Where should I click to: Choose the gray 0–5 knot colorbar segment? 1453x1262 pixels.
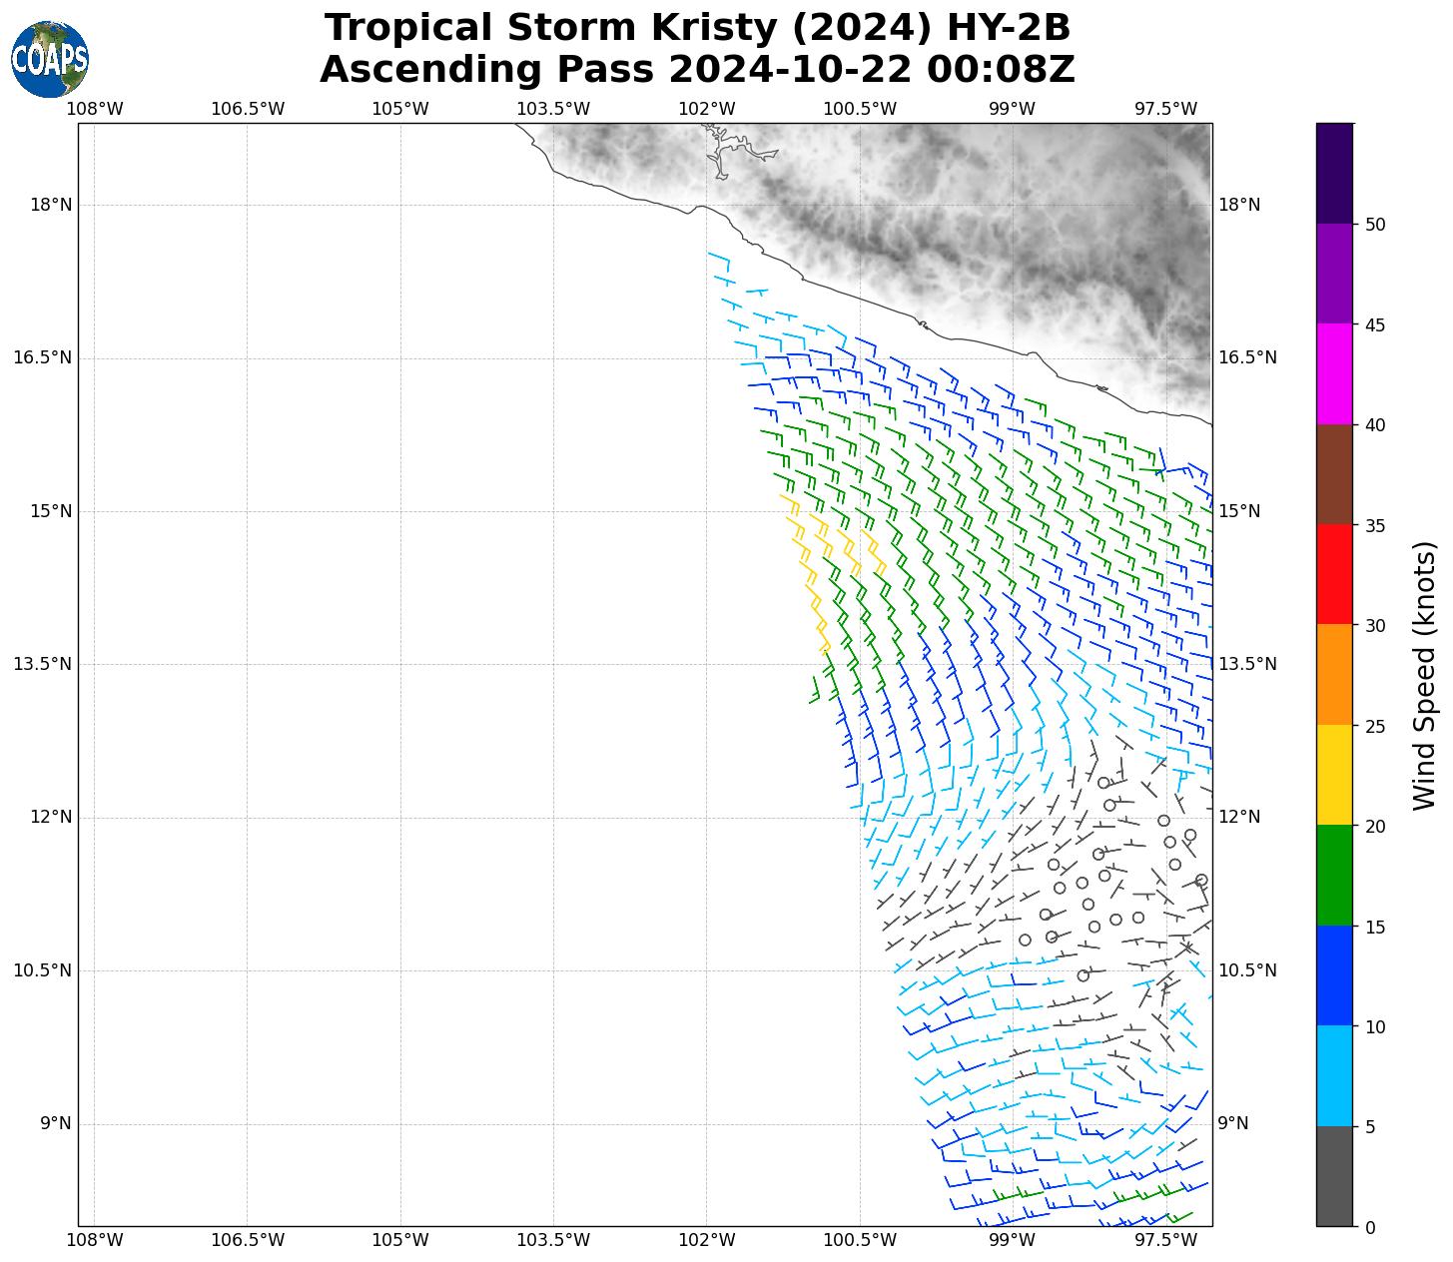[1334, 1176]
